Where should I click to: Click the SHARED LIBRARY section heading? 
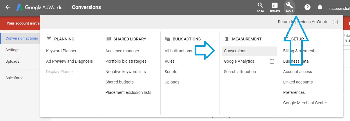tap(130, 39)
